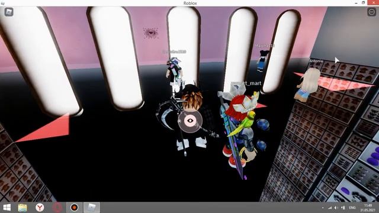
Task: Select the Roblox taskbar button
Action: click(92, 208)
